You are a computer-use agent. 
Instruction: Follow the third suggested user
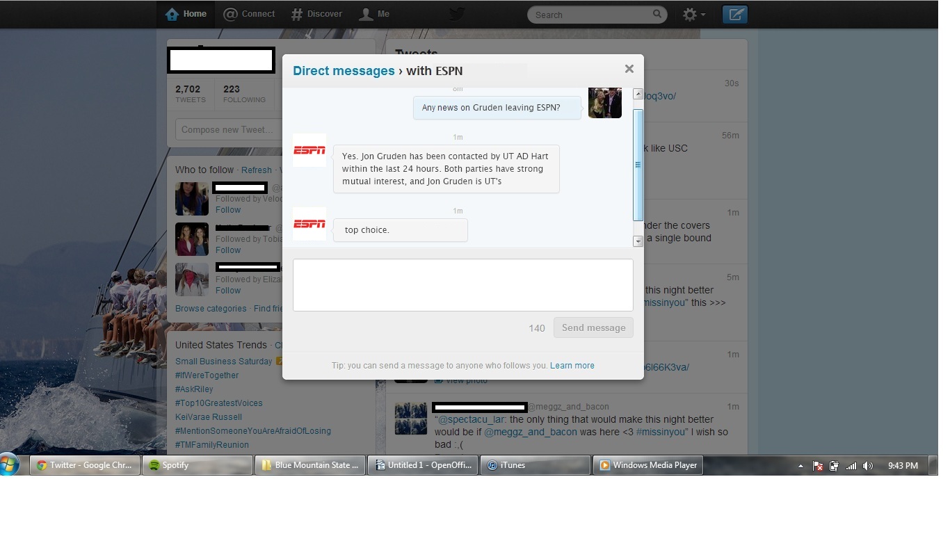point(228,290)
